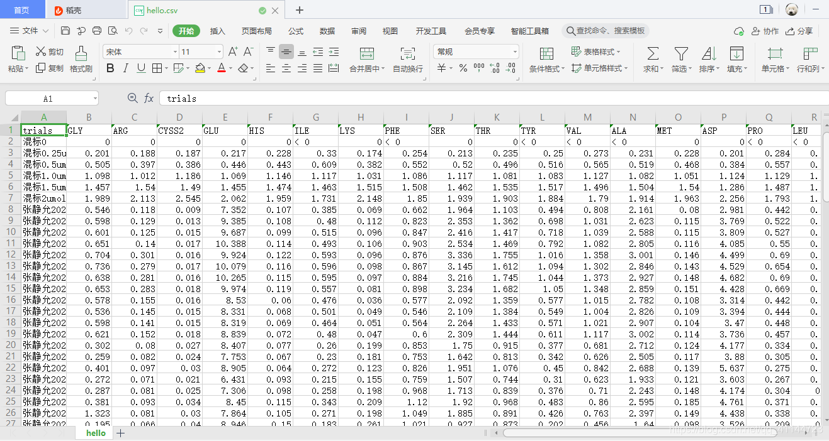The image size is (829, 441).
Task: Click the Redo arrow icon
Action: tap(144, 31)
